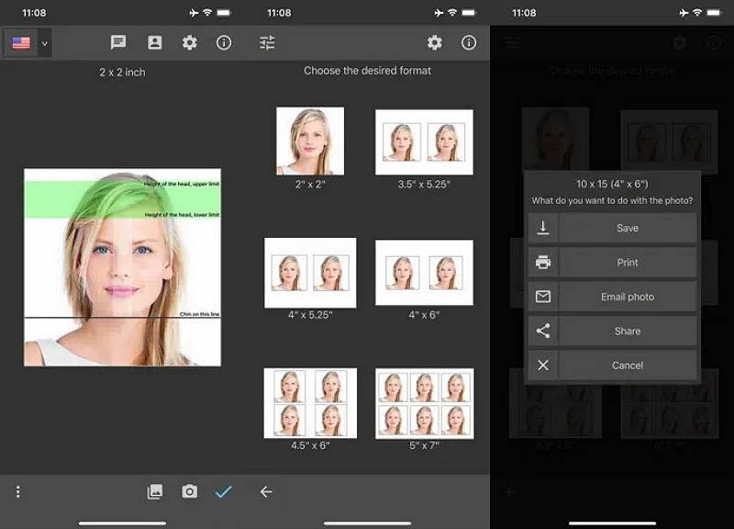
Task: Click the Share button in dialog
Action: [x=628, y=331]
